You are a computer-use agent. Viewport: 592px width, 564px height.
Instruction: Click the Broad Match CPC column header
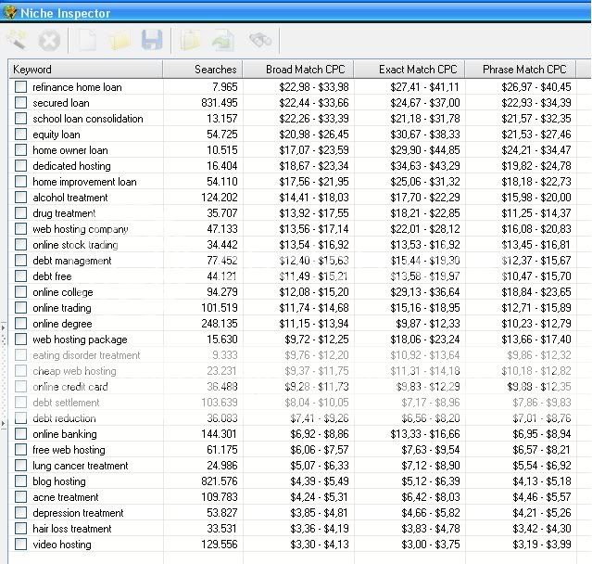click(298, 70)
